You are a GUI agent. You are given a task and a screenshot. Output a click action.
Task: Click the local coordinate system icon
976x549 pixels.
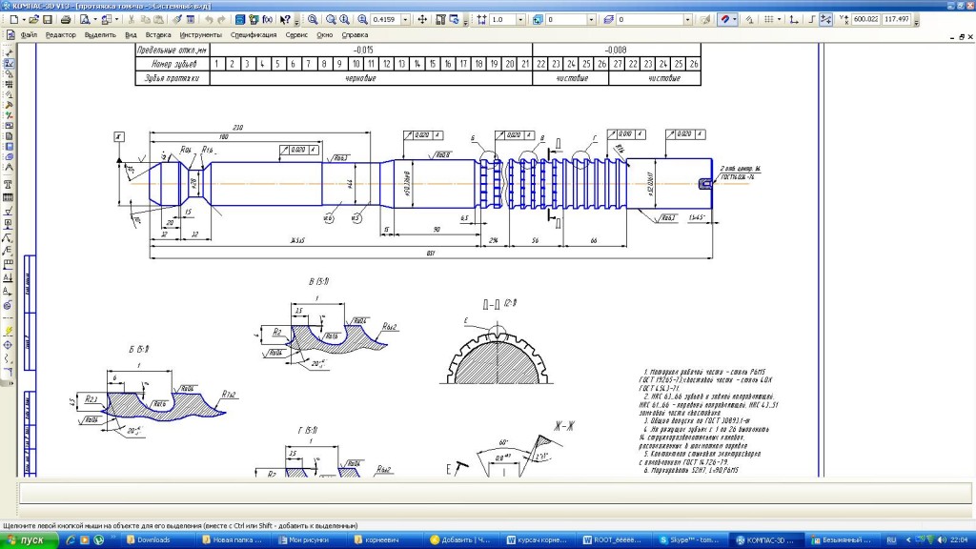(x=794, y=20)
